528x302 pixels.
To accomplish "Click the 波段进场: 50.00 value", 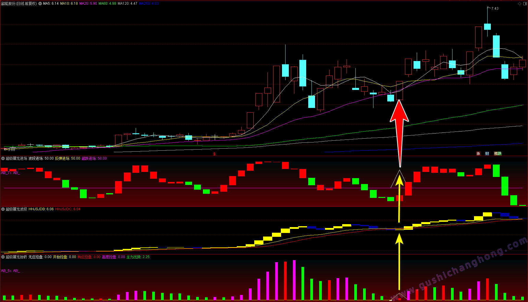I will pos(41,158).
